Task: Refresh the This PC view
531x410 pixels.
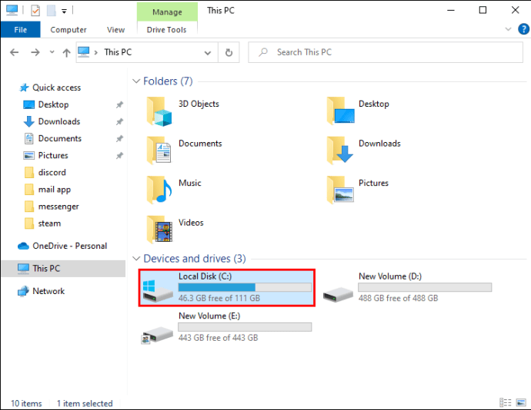Action: tap(229, 52)
